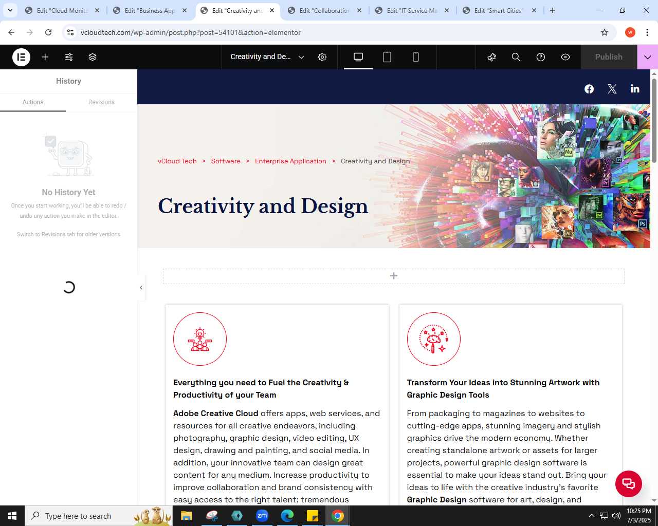View site information icon in address bar
Image resolution: width=658 pixels, height=526 pixels.
pos(70,32)
